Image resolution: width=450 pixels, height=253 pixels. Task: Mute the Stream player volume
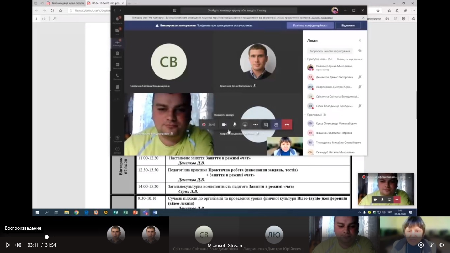click(18, 245)
